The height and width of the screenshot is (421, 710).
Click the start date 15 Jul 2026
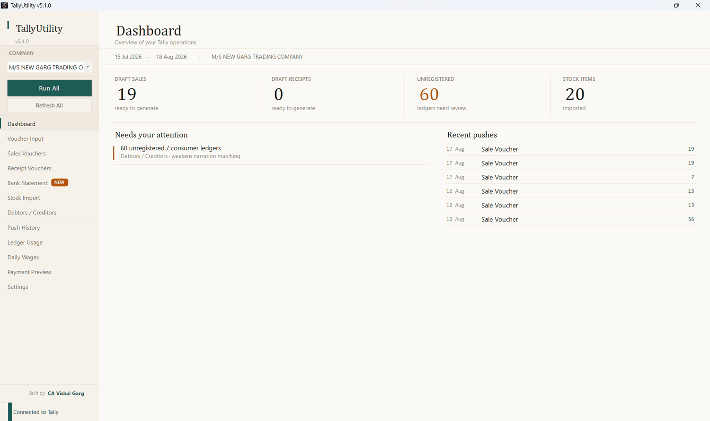pos(128,57)
